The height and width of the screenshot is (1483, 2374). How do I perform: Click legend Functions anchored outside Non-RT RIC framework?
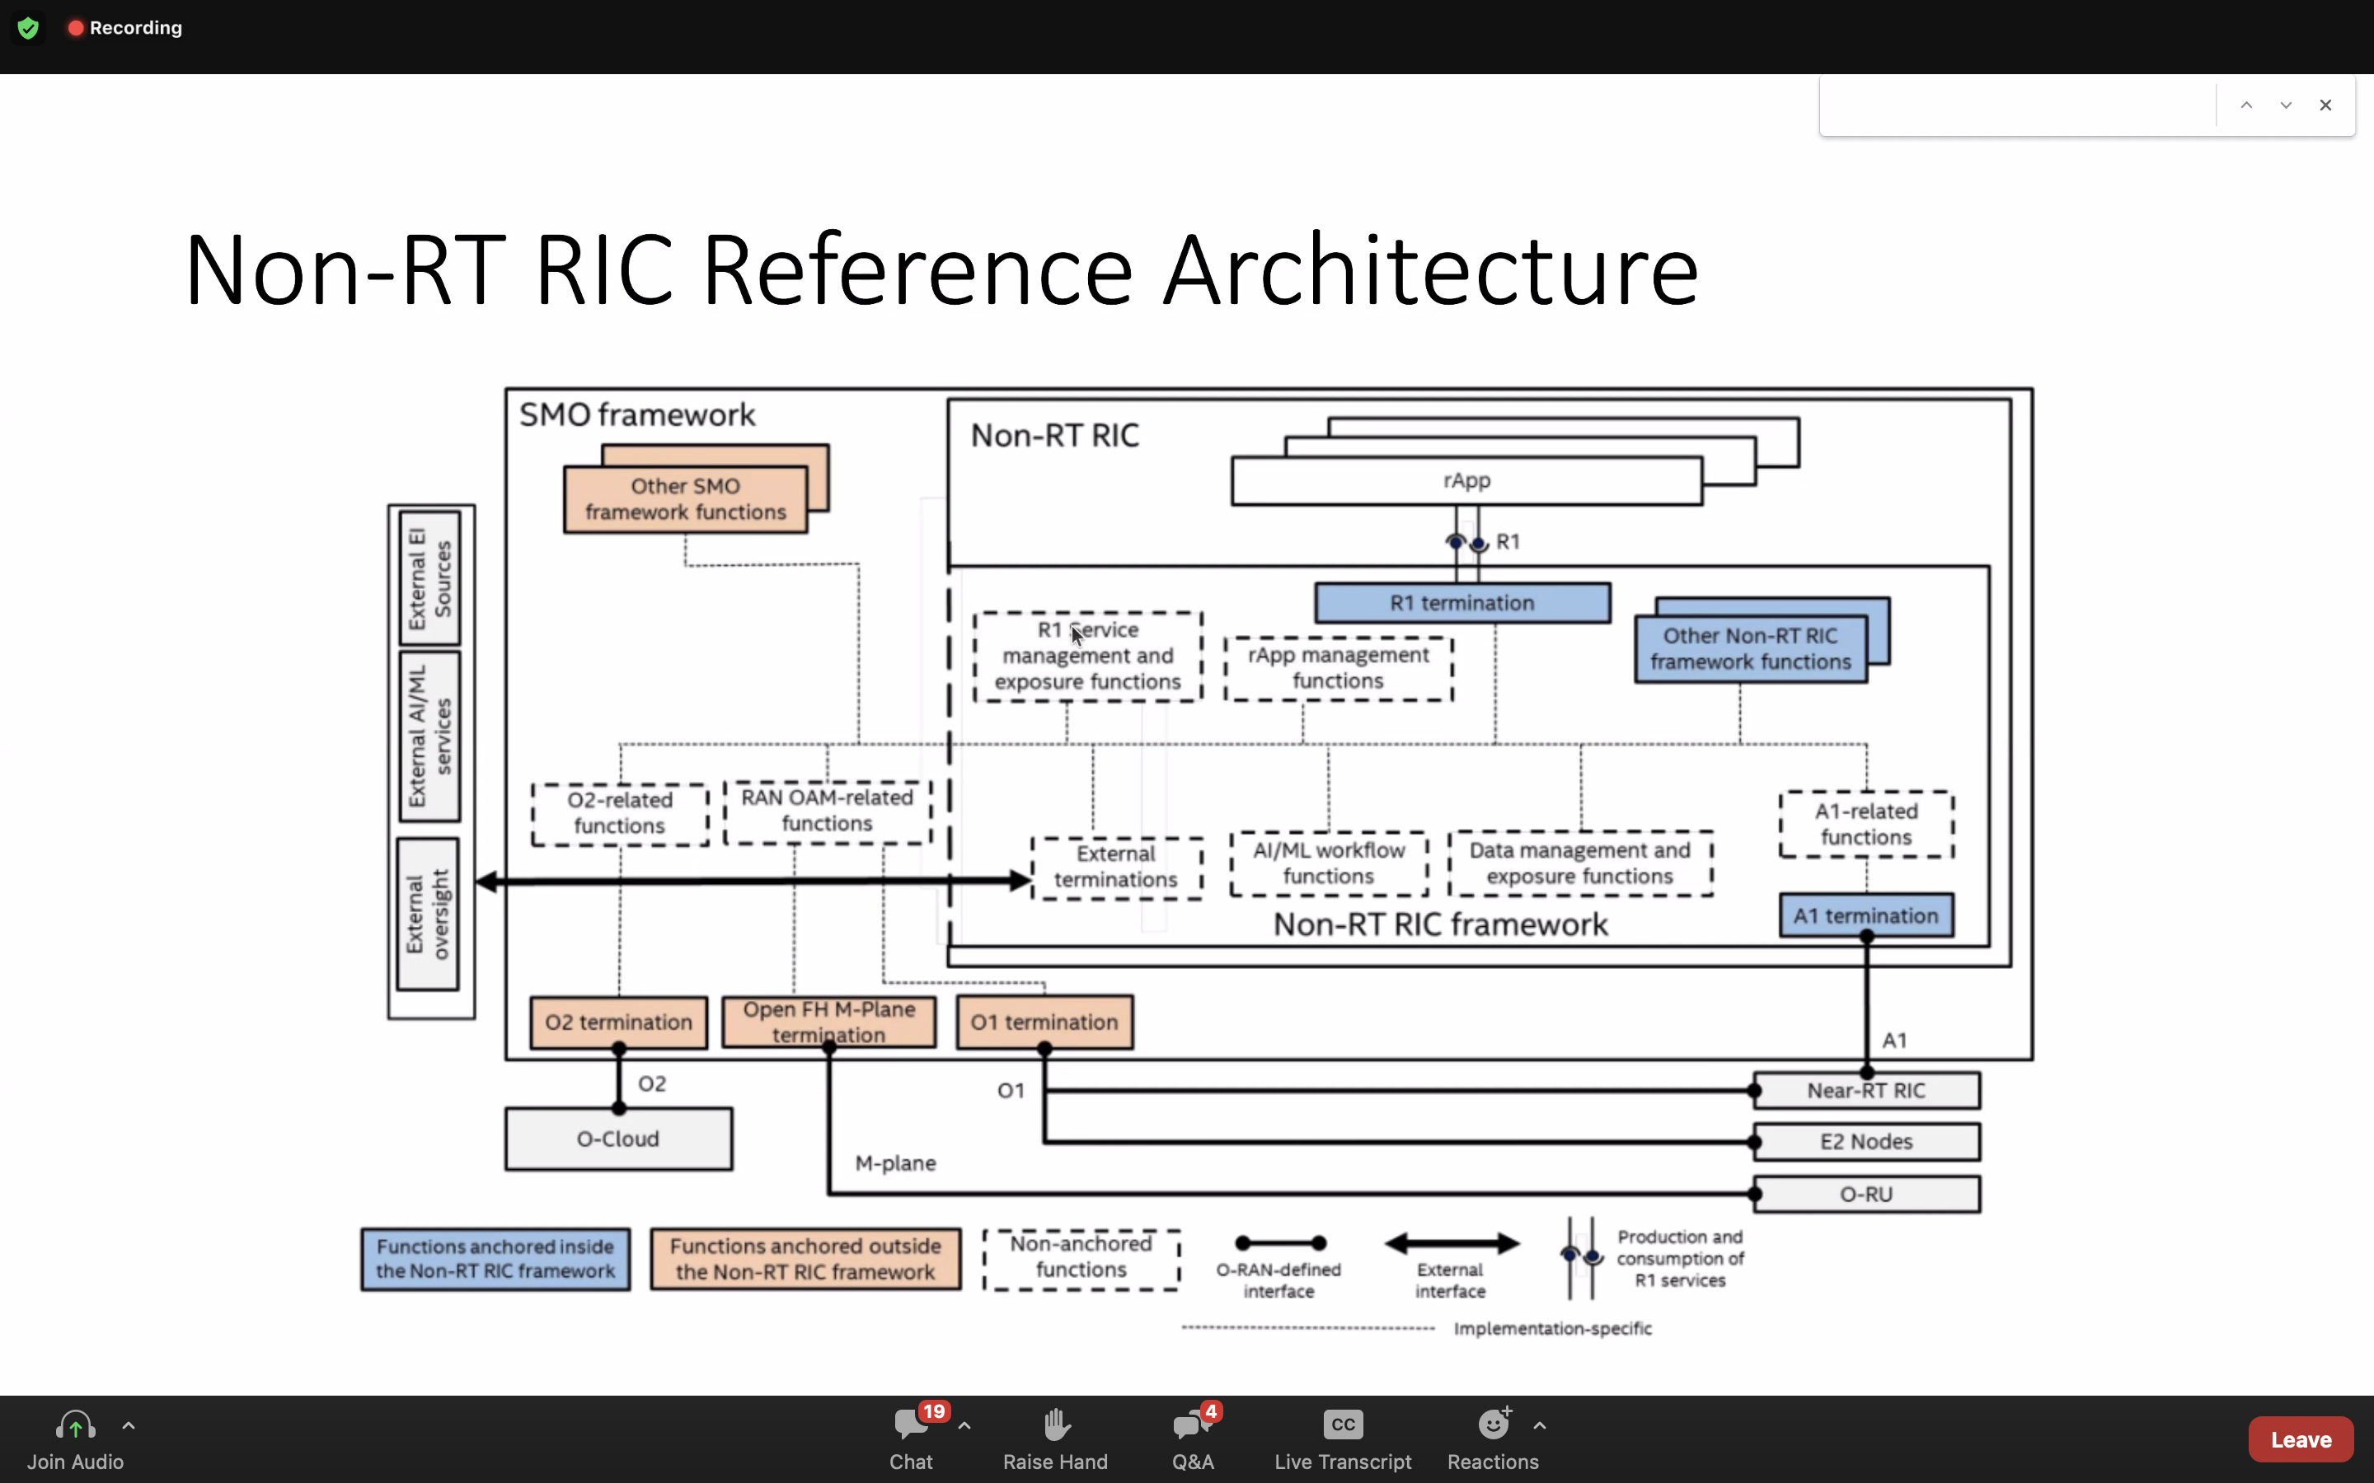[x=805, y=1260]
